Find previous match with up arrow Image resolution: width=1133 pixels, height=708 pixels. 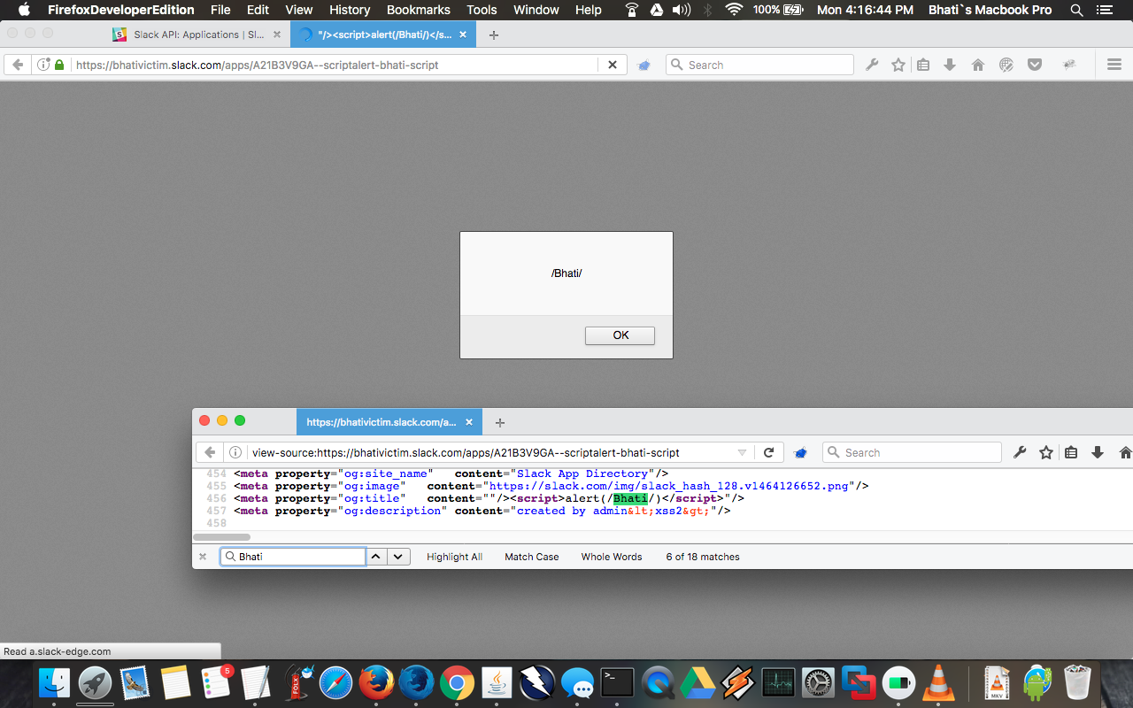click(x=376, y=557)
